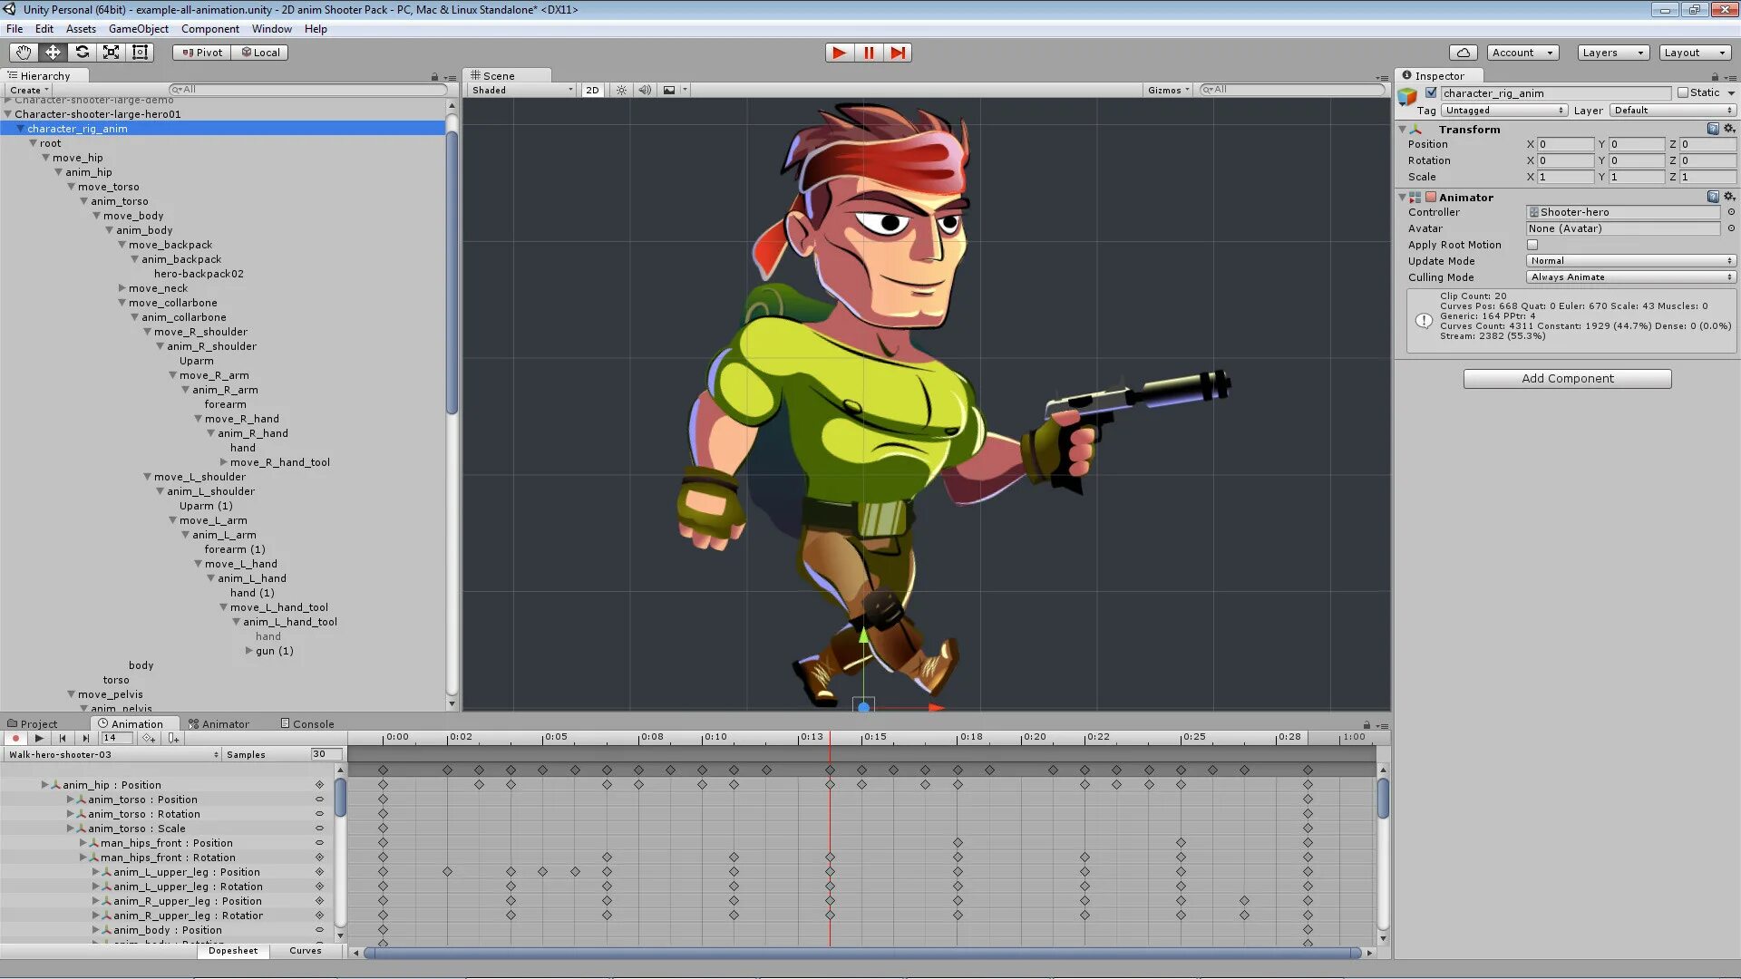This screenshot has width=1741, height=979.
Task: Click the Add Keyframe icon
Action: 149,738
